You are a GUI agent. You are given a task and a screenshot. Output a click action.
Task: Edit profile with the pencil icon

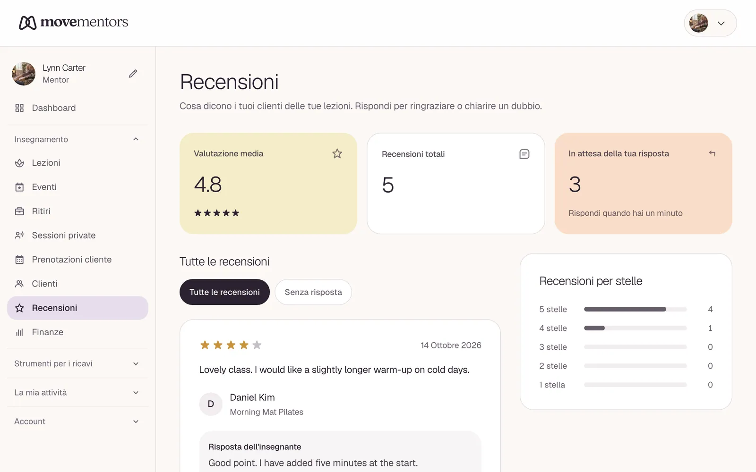click(133, 74)
